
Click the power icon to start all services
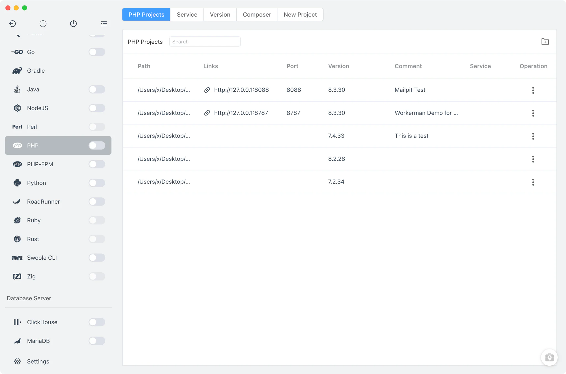click(73, 24)
